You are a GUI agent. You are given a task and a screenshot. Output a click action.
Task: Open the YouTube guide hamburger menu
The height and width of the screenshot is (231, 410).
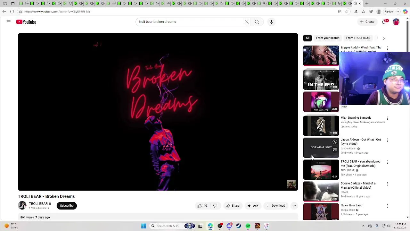click(x=9, y=22)
